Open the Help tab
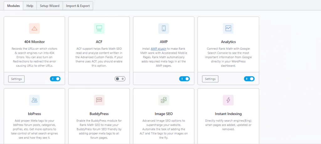 coord(30,6)
